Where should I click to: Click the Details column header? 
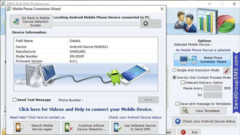click(113, 41)
